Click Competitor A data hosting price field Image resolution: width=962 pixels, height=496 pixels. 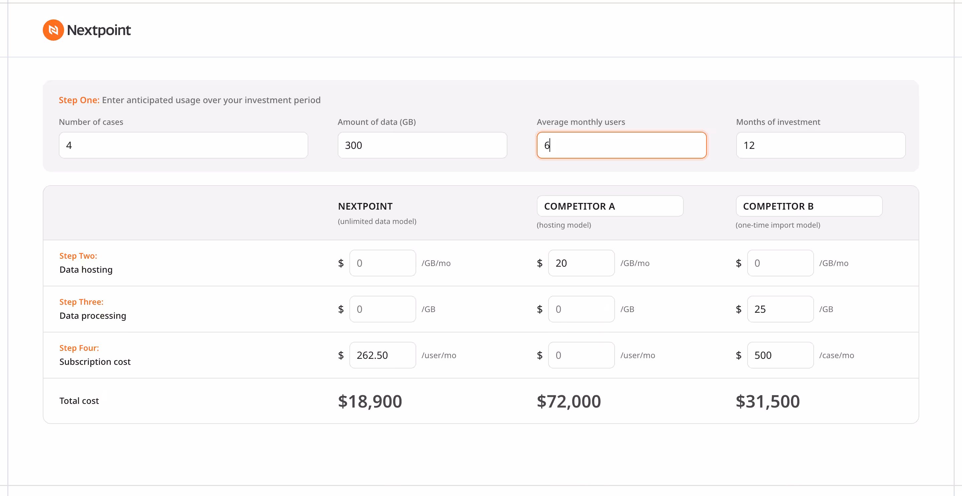581,263
